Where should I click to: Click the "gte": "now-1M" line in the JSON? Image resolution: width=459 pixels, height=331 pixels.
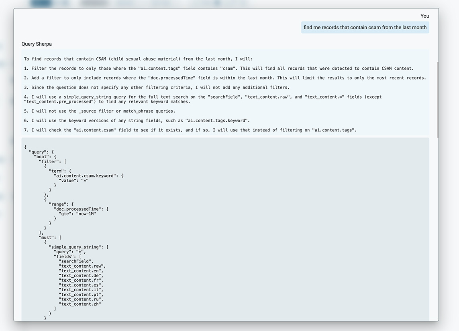coord(78,214)
